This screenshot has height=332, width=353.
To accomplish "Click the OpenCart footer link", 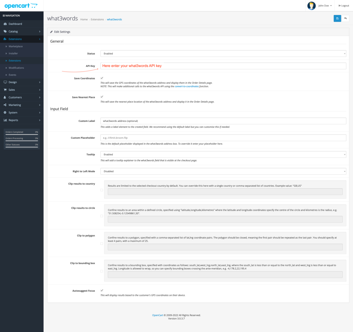I will tap(158, 315).
